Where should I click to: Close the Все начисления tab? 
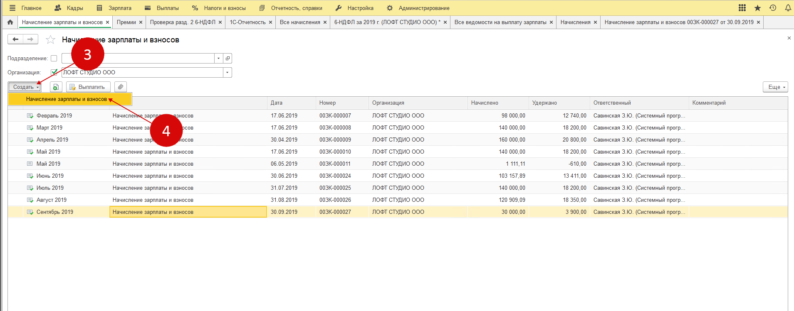(x=325, y=22)
